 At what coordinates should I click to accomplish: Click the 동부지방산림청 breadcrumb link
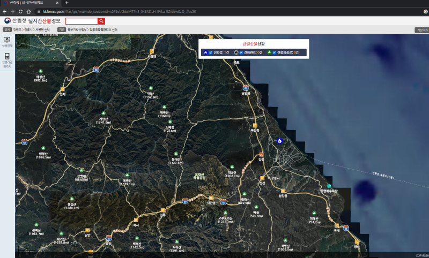point(77,30)
